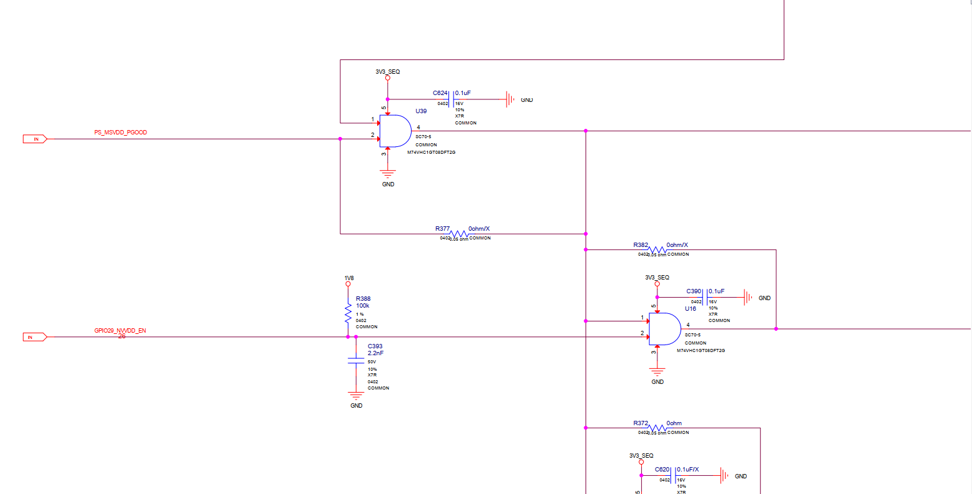The width and height of the screenshot is (972, 494).
Task: Select ground symbol under U39 pin 3
Action: tap(387, 174)
